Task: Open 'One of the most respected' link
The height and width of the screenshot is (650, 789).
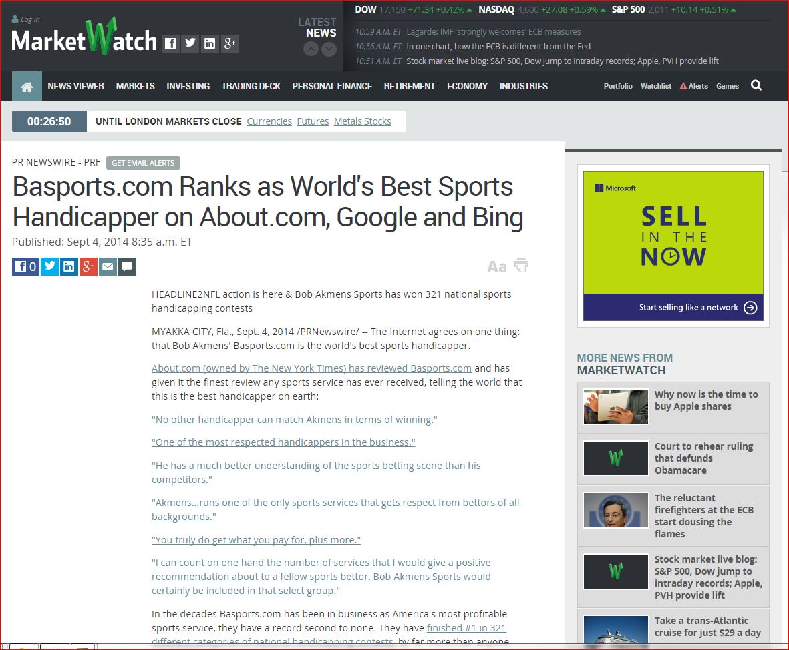Action: 283,442
